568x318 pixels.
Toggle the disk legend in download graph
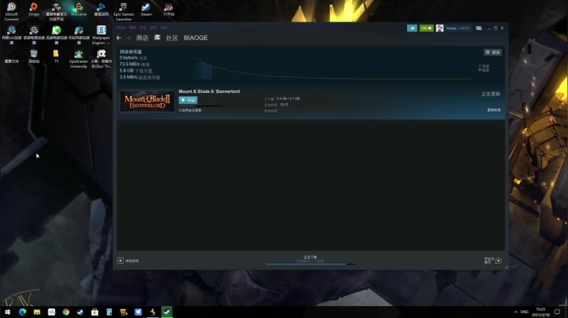pos(484,70)
